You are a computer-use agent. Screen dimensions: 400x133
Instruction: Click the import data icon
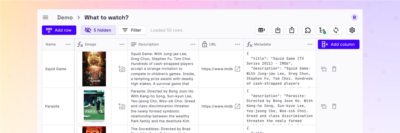278,30
